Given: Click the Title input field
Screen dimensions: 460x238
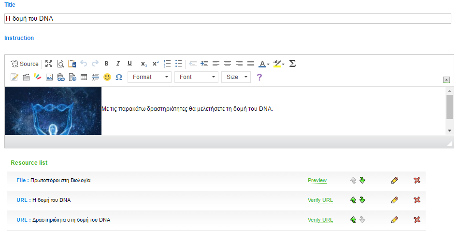Looking at the screenshot, I should pyautogui.click(x=227, y=19).
